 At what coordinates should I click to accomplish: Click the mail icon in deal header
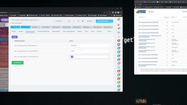(x=74, y=21)
